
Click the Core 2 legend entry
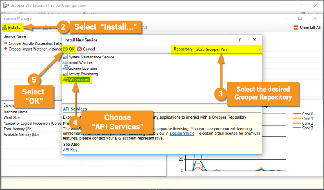pos(303,123)
